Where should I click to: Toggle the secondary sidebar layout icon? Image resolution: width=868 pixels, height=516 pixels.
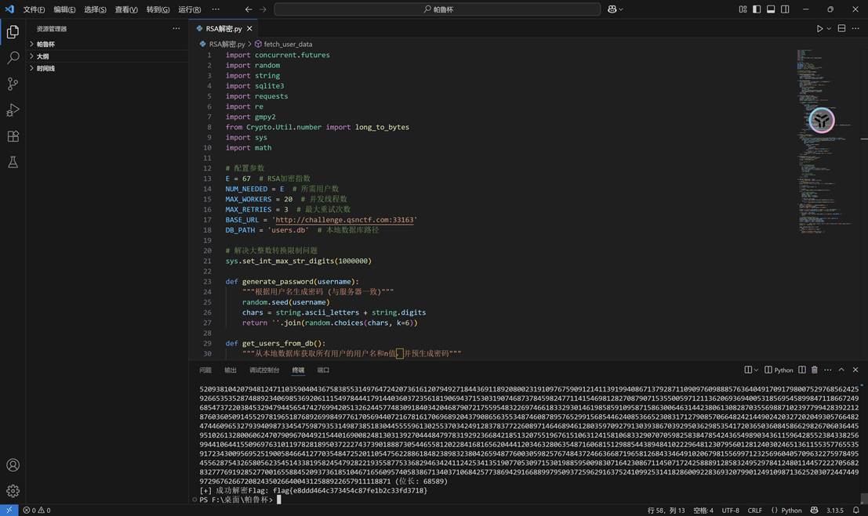coord(785,9)
